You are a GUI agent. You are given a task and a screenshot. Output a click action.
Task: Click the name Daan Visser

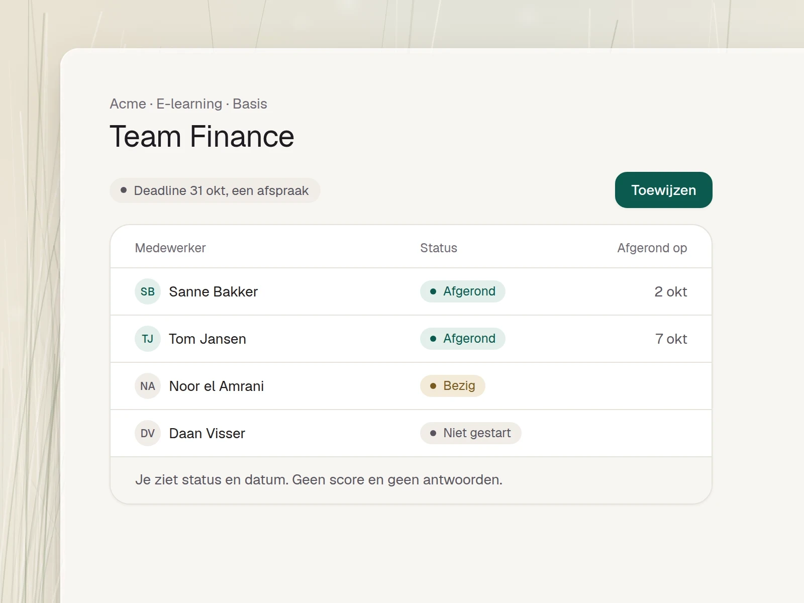click(x=207, y=433)
